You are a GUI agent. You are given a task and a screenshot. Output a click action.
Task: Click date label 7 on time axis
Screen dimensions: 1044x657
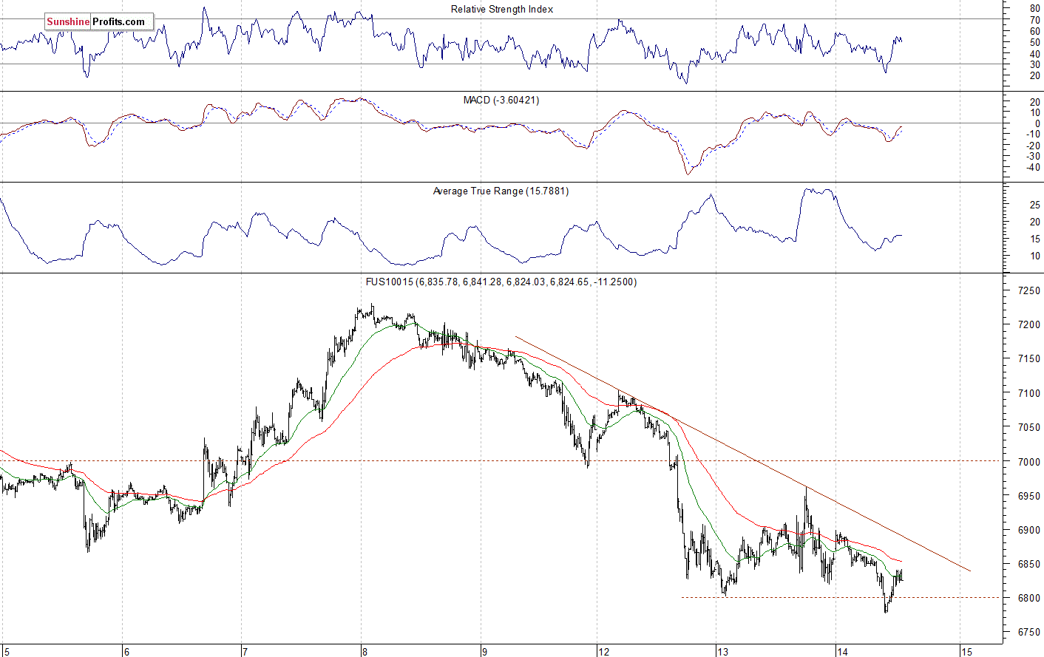pos(245,651)
